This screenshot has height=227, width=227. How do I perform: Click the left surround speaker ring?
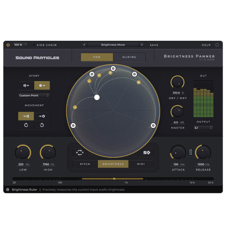click(73, 125)
